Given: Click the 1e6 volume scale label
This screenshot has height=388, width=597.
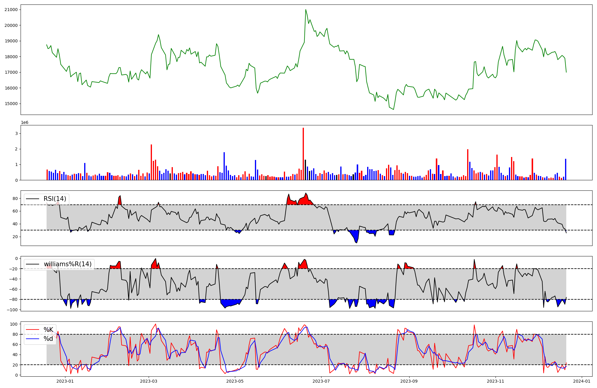Looking at the screenshot, I should tap(24, 123).
